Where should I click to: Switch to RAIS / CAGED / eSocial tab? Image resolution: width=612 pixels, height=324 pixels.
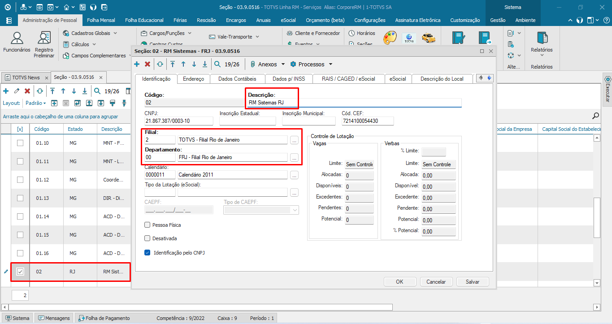coord(348,79)
